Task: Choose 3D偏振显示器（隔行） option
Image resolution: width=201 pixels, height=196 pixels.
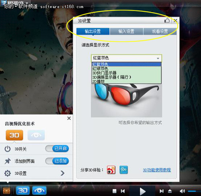Action: [x=126, y=77]
